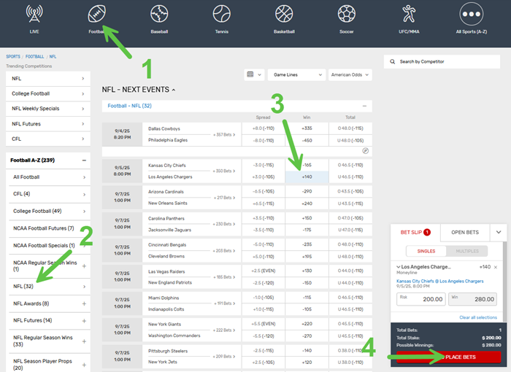Click the Risk amount input field

[420, 298]
